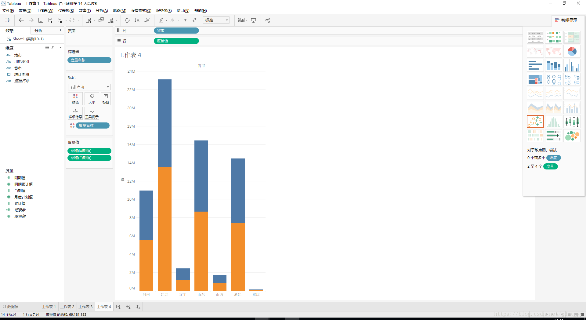Click the refresh run update icon
The width and height of the screenshot is (586, 320).
72,20
